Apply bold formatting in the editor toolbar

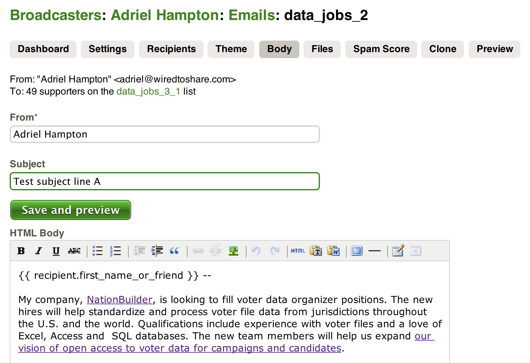click(x=21, y=251)
